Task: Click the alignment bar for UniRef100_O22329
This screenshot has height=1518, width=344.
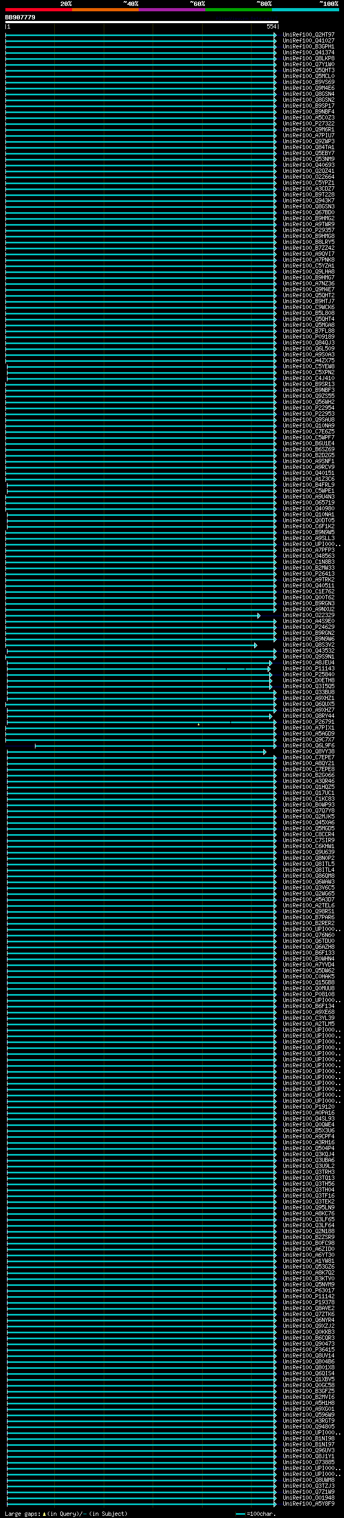Action: pos(133,616)
